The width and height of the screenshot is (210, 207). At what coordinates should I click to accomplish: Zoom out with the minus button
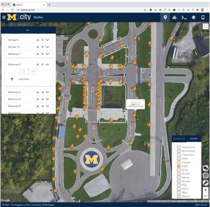click(x=205, y=196)
